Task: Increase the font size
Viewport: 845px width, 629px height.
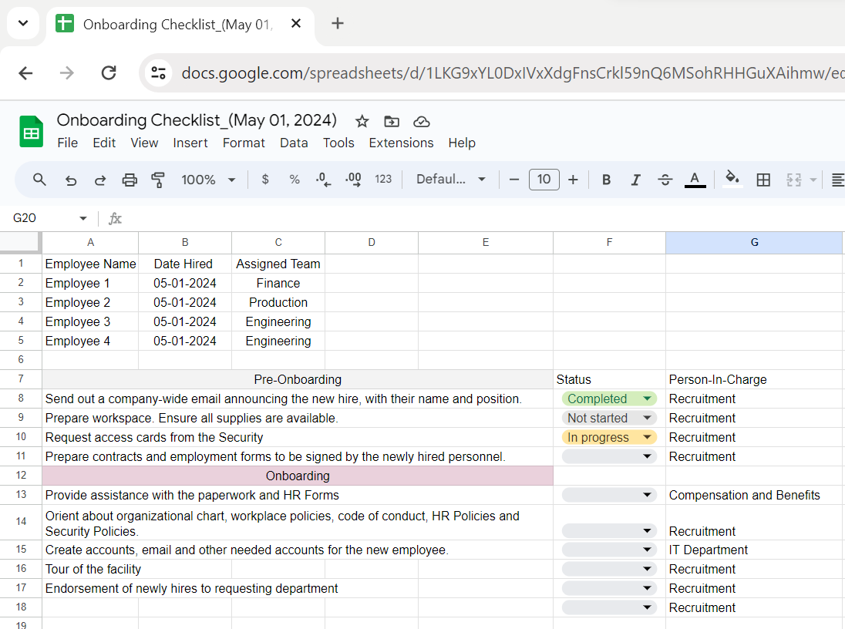Action: (x=573, y=180)
